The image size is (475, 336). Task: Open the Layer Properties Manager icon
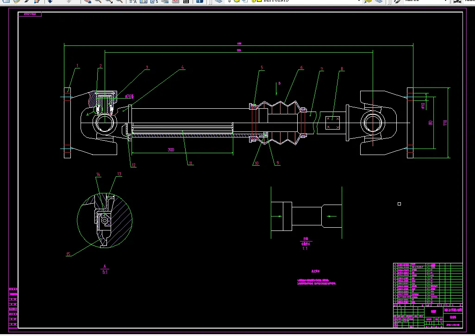point(218,1)
